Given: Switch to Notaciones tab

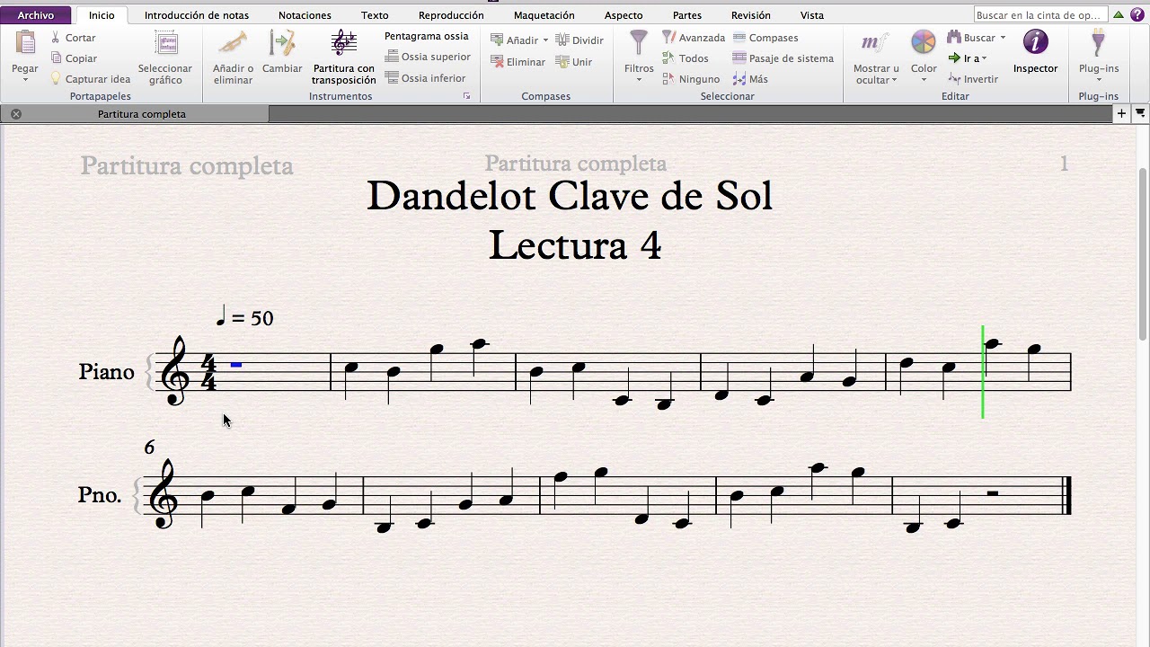Looking at the screenshot, I should pyautogui.click(x=305, y=15).
